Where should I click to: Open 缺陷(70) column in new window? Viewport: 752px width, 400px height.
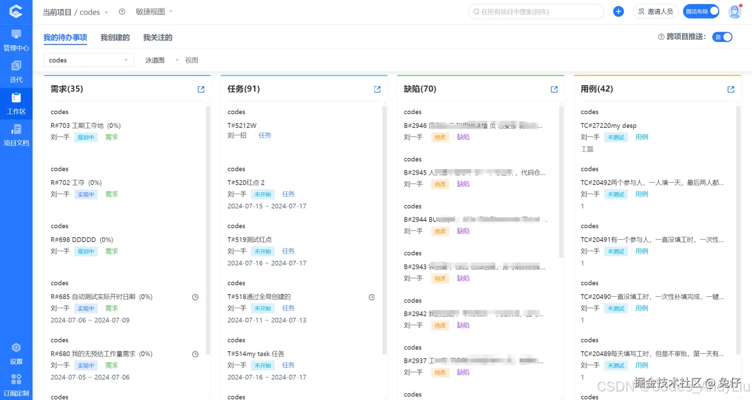(x=554, y=89)
